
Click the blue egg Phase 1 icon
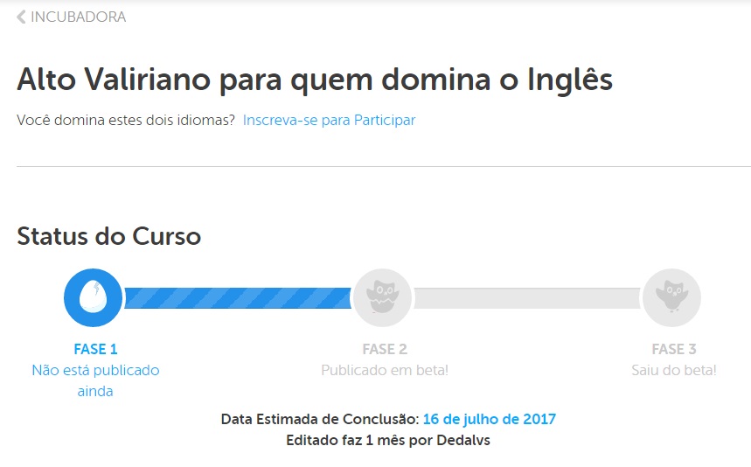pyautogui.click(x=93, y=298)
